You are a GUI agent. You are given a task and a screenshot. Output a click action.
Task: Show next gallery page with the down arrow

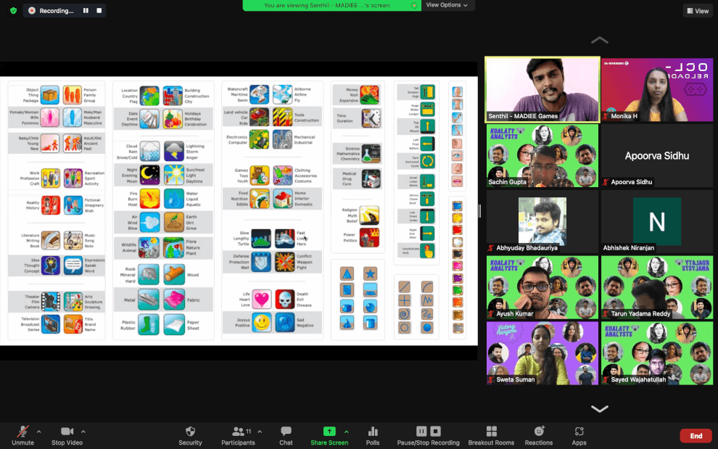tap(599, 409)
